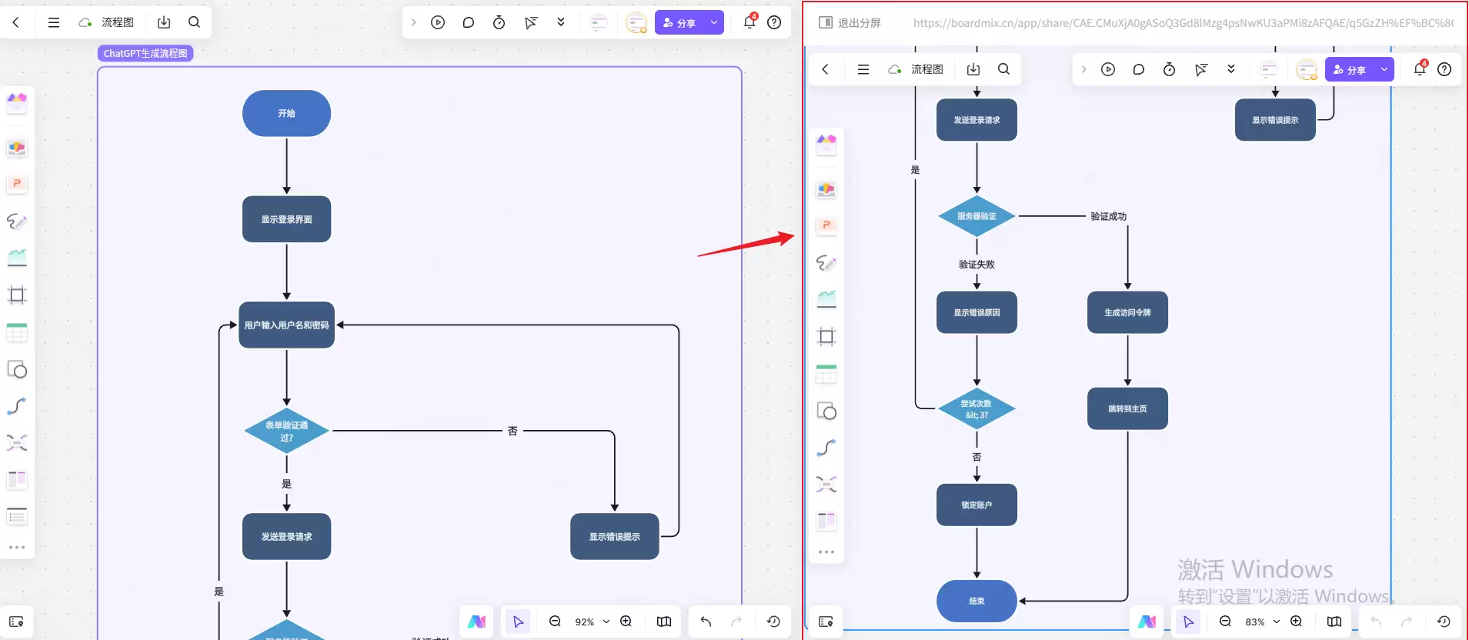The width and height of the screenshot is (1469, 640).
Task: Open more tools dots in left sidebar
Action: coord(17,548)
